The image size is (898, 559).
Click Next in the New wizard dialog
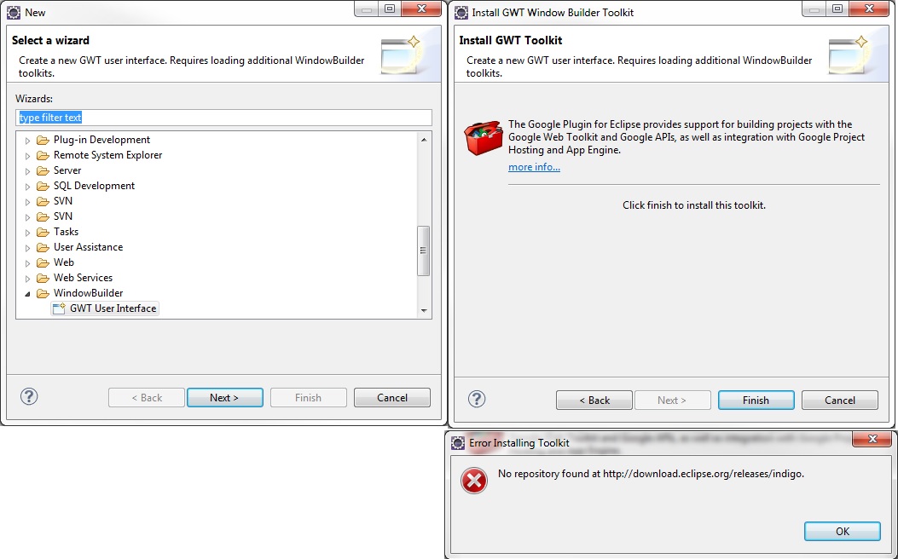pos(224,398)
